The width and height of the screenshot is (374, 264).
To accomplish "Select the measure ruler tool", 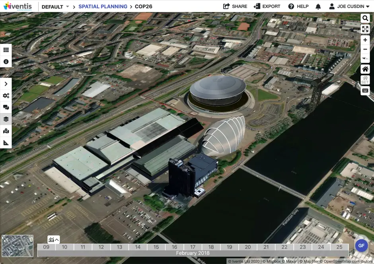I will tap(6, 143).
